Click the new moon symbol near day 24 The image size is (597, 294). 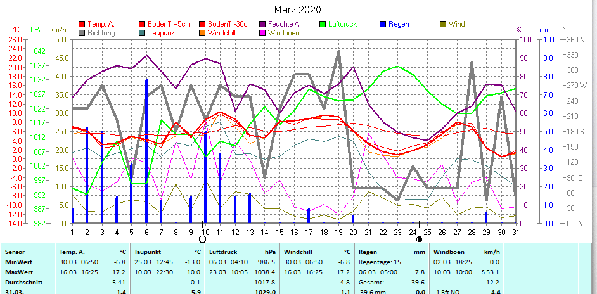point(419,239)
